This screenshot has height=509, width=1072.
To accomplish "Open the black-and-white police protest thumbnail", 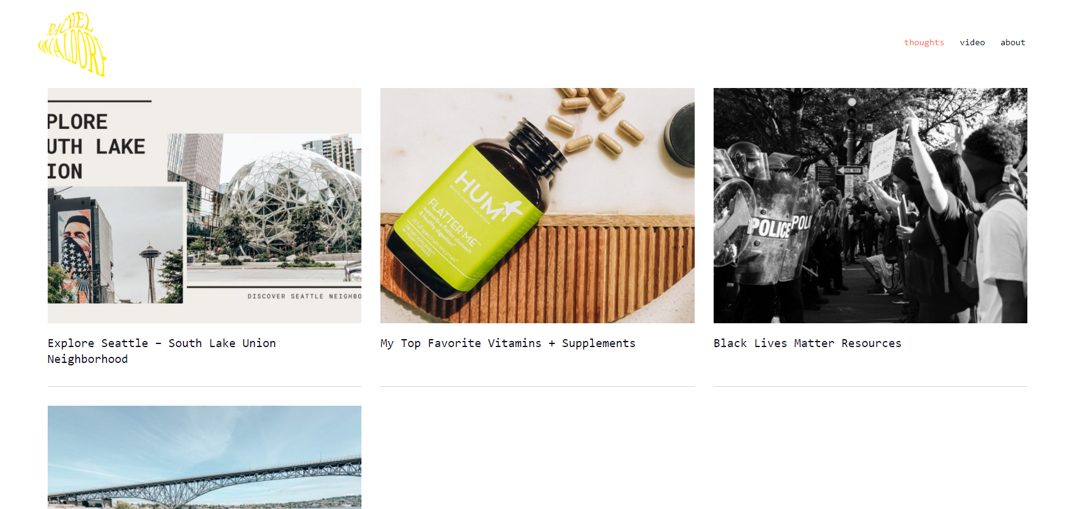I will 870,205.
